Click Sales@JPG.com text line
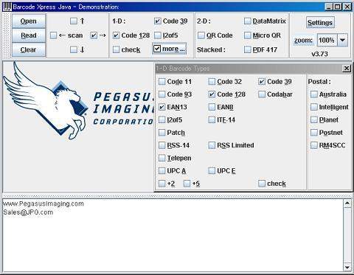354x275 pixels. click(x=28, y=212)
